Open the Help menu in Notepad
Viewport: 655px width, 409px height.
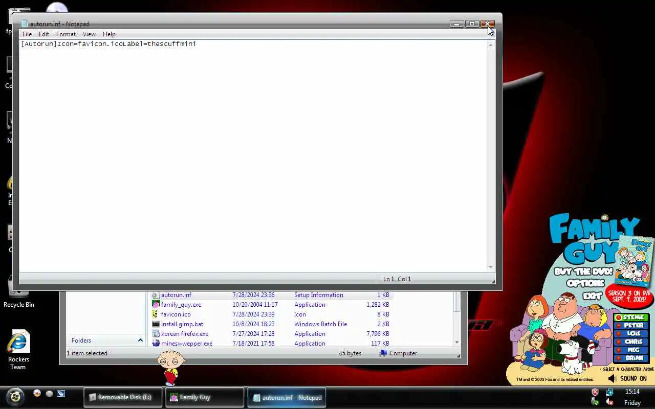(x=109, y=34)
